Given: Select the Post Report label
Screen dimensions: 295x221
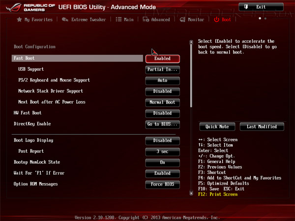Looking at the screenshot, I should tap(31, 151).
